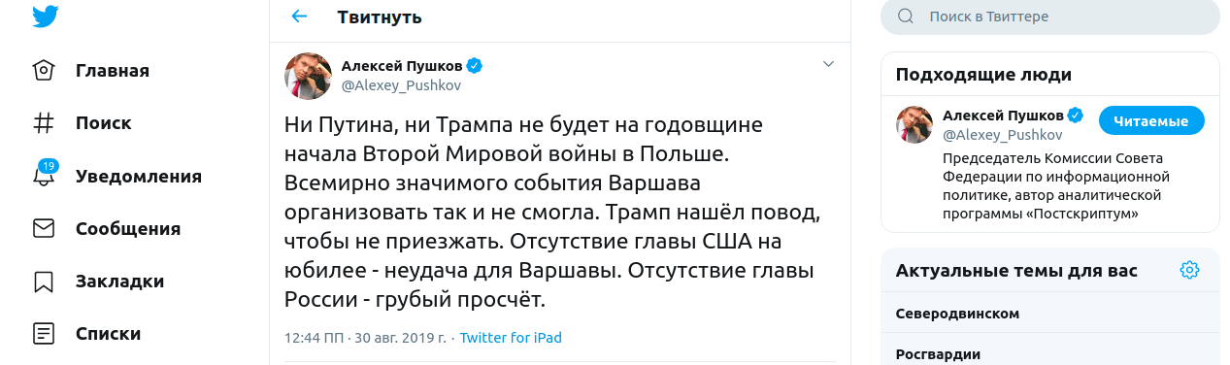Screen dimensions: 1230x365
Task: Open the Сообщения envelope icon
Action: click(44, 228)
